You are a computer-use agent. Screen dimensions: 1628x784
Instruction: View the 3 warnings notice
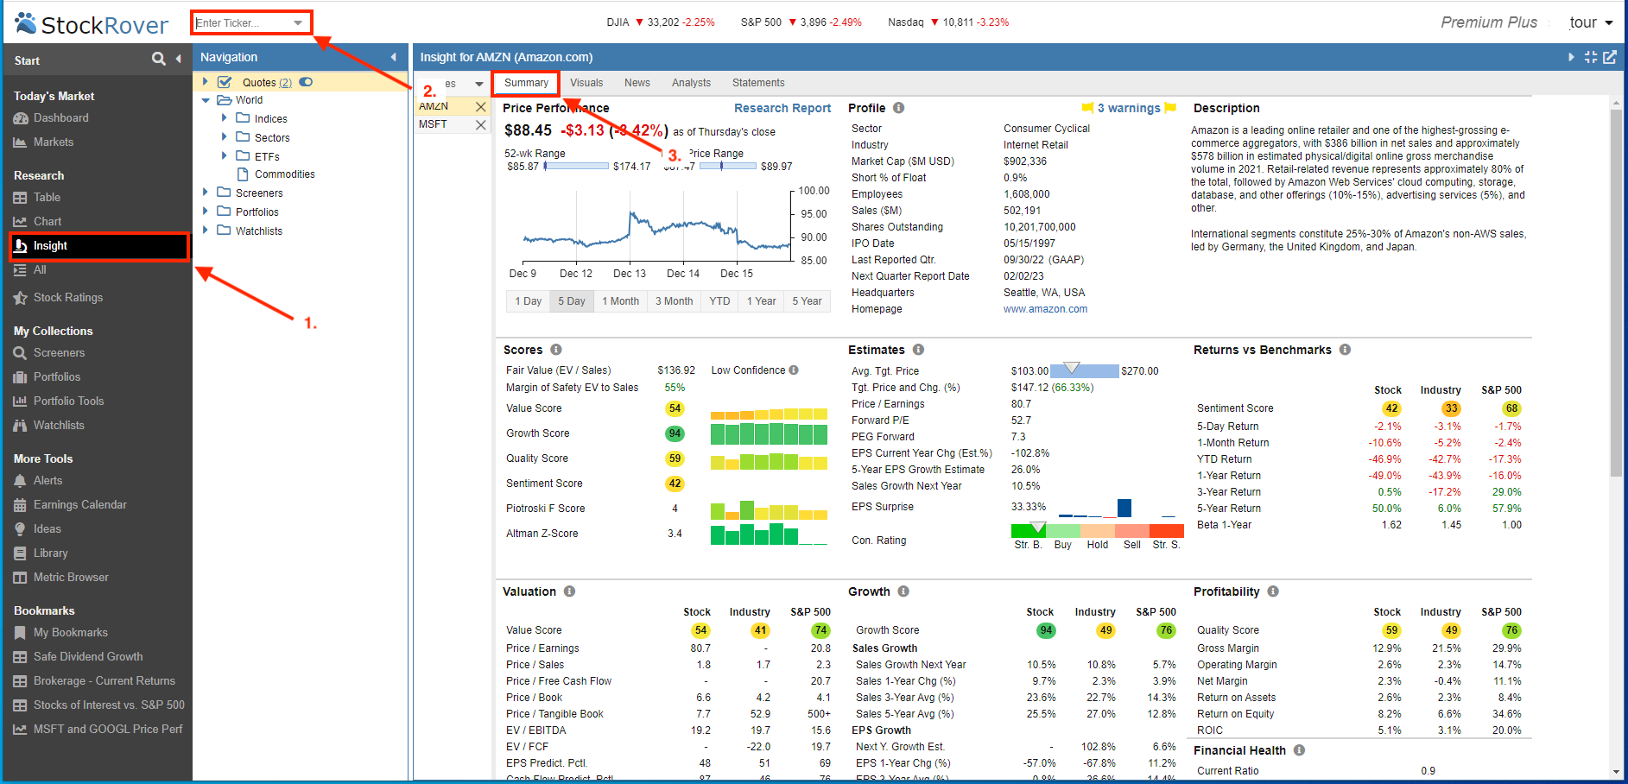(x=1129, y=108)
